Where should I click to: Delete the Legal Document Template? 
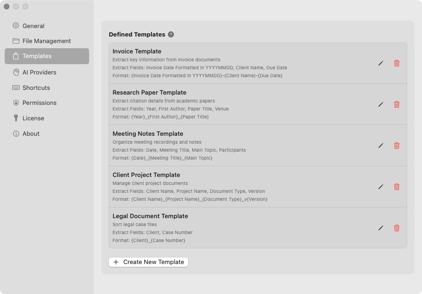click(396, 228)
